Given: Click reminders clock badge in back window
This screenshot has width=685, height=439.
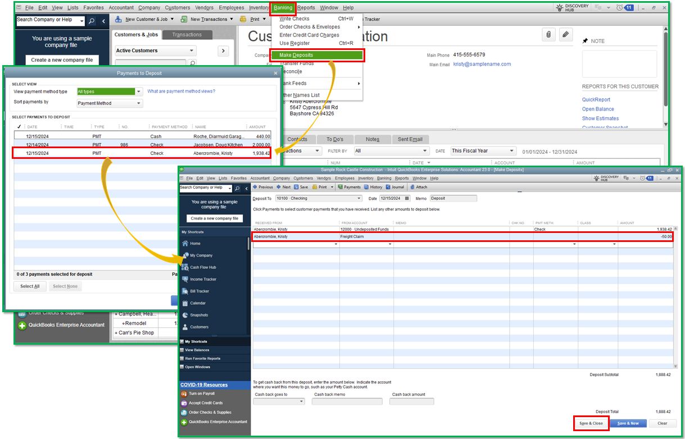Looking at the screenshot, I should (x=625, y=8).
